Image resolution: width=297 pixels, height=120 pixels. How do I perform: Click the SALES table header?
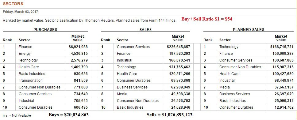[x=145, y=29]
